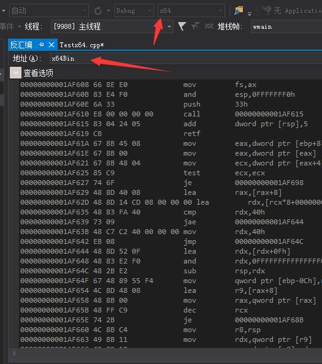Select the line at address 00000000001AF608
322x364 pixels.
tap(171, 85)
